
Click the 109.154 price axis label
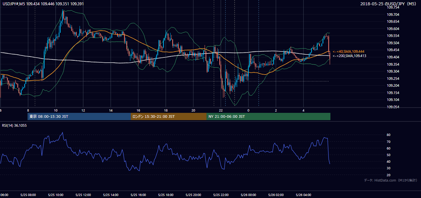click(x=393, y=93)
